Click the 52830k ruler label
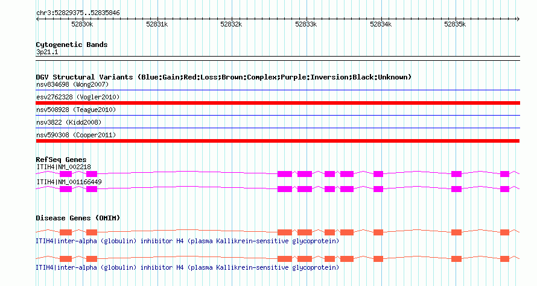Screen dimensions: 537x286 point(82,24)
